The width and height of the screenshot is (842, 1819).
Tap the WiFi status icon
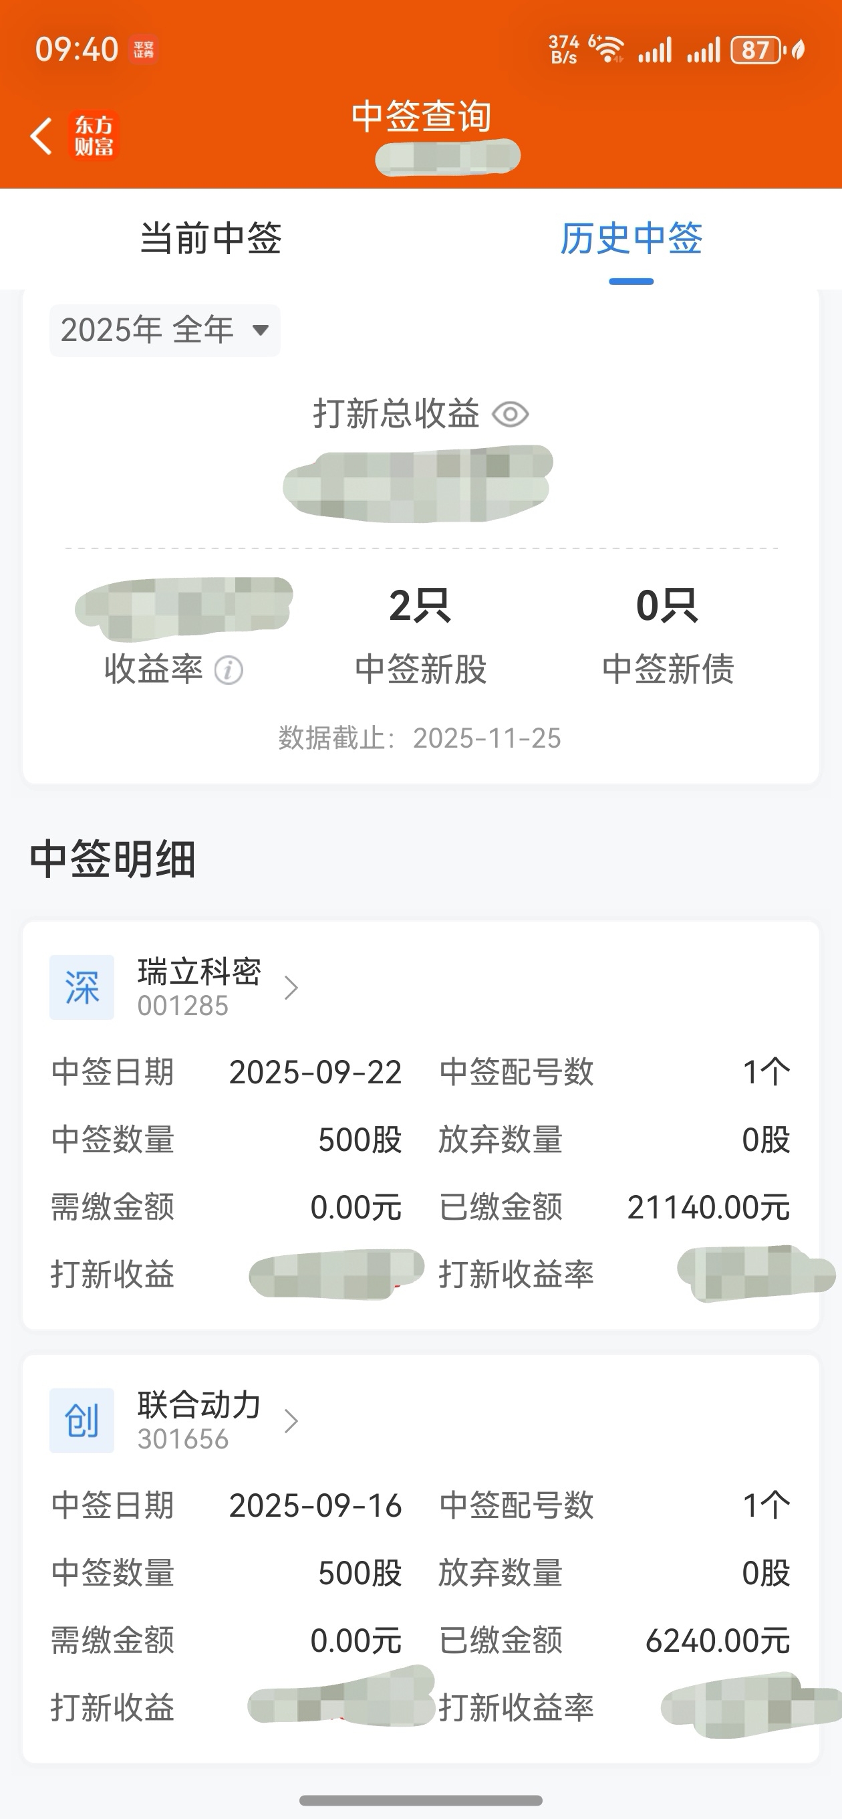(x=607, y=50)
